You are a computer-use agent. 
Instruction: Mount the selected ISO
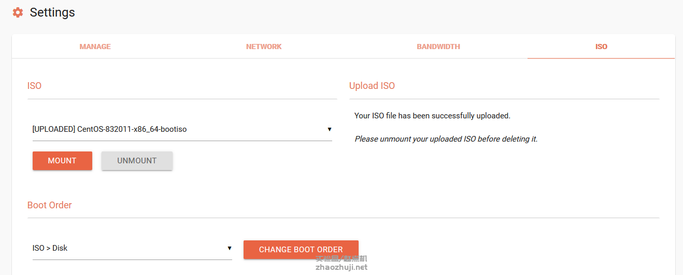[62, 161]
